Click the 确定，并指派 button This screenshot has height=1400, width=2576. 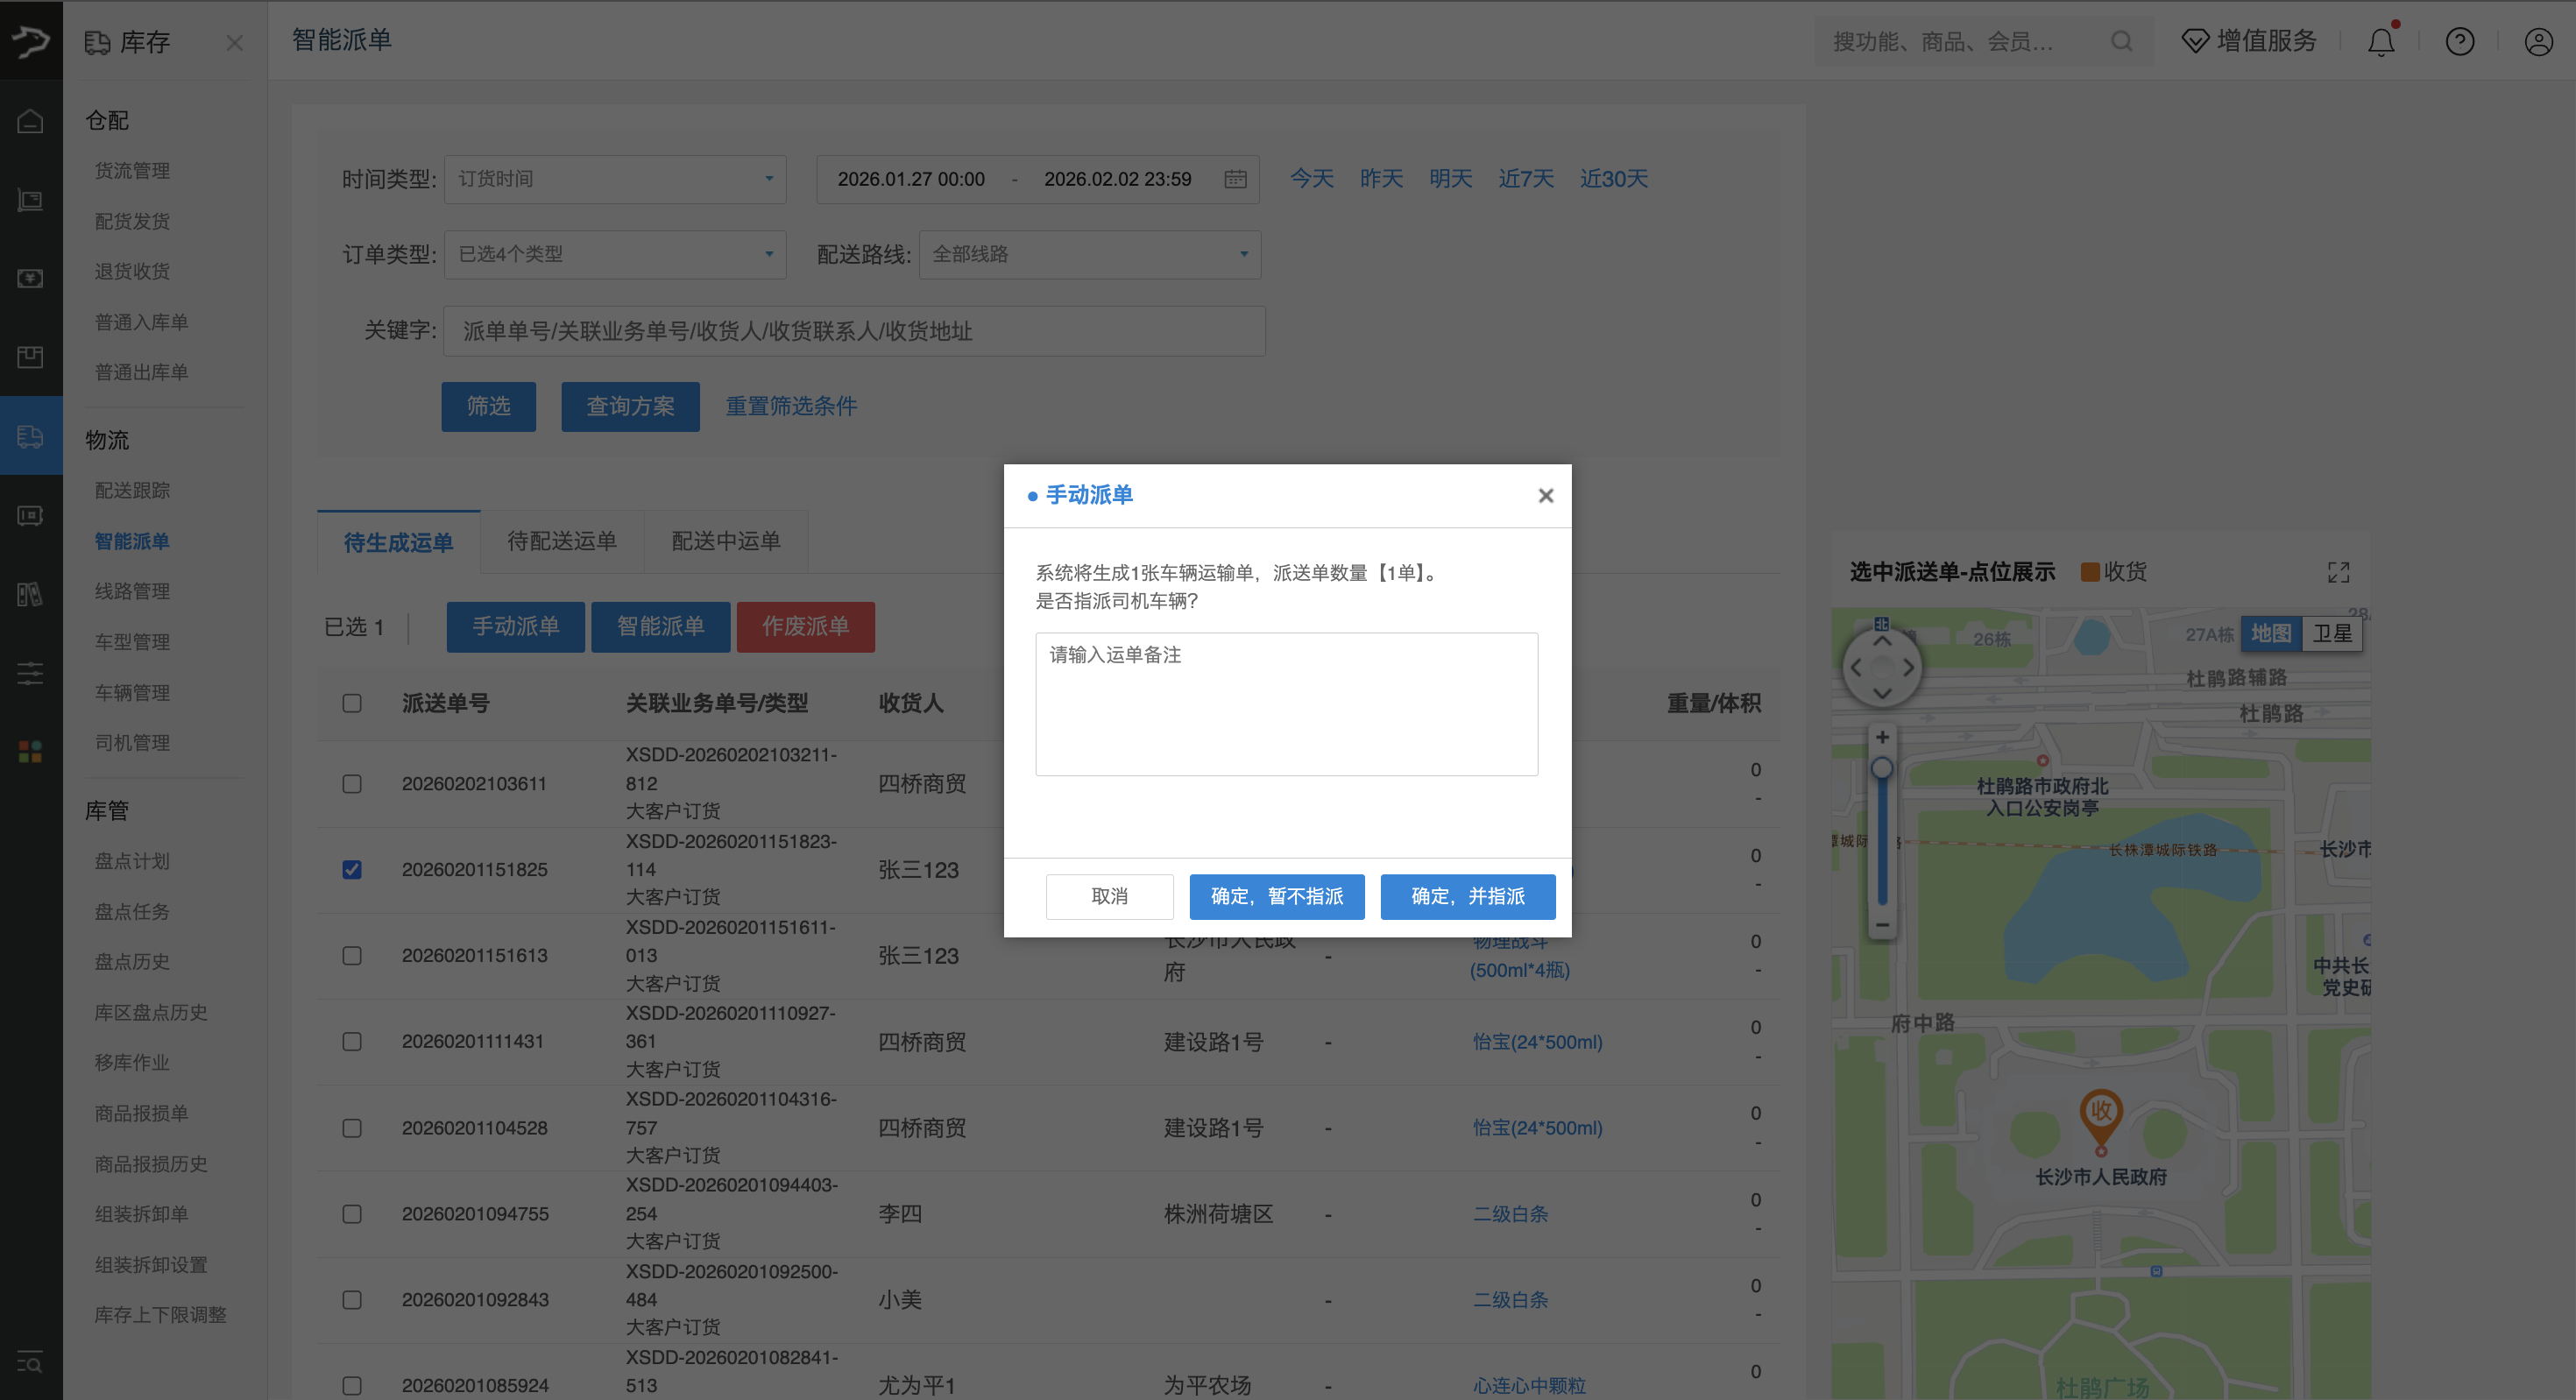[x=1467, y=896]
